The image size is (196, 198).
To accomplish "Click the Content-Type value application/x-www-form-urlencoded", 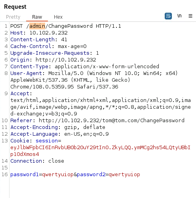I will point(107,67).
